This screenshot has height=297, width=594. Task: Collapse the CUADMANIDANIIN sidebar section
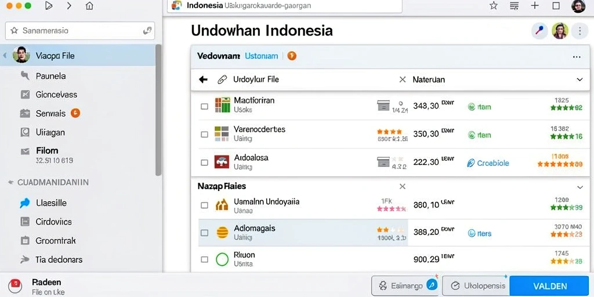point(10,183)
